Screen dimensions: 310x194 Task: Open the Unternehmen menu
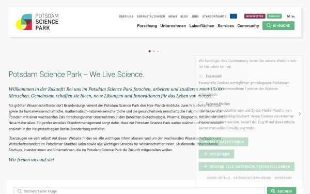[173, 26]
